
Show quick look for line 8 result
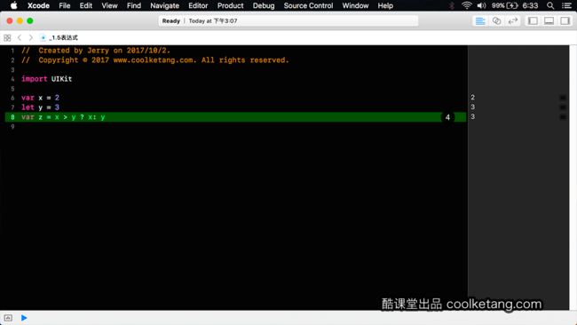click(563, 116)
